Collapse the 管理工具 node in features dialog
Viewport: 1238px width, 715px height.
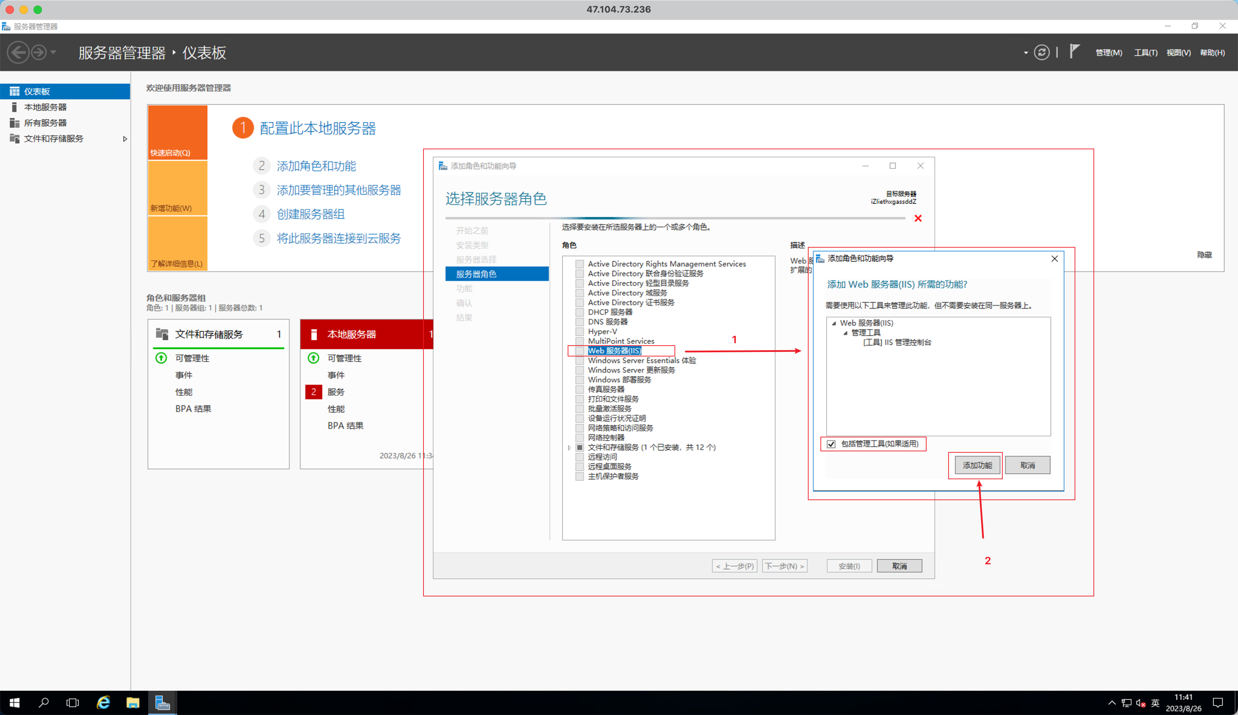[x=846, y=332]
